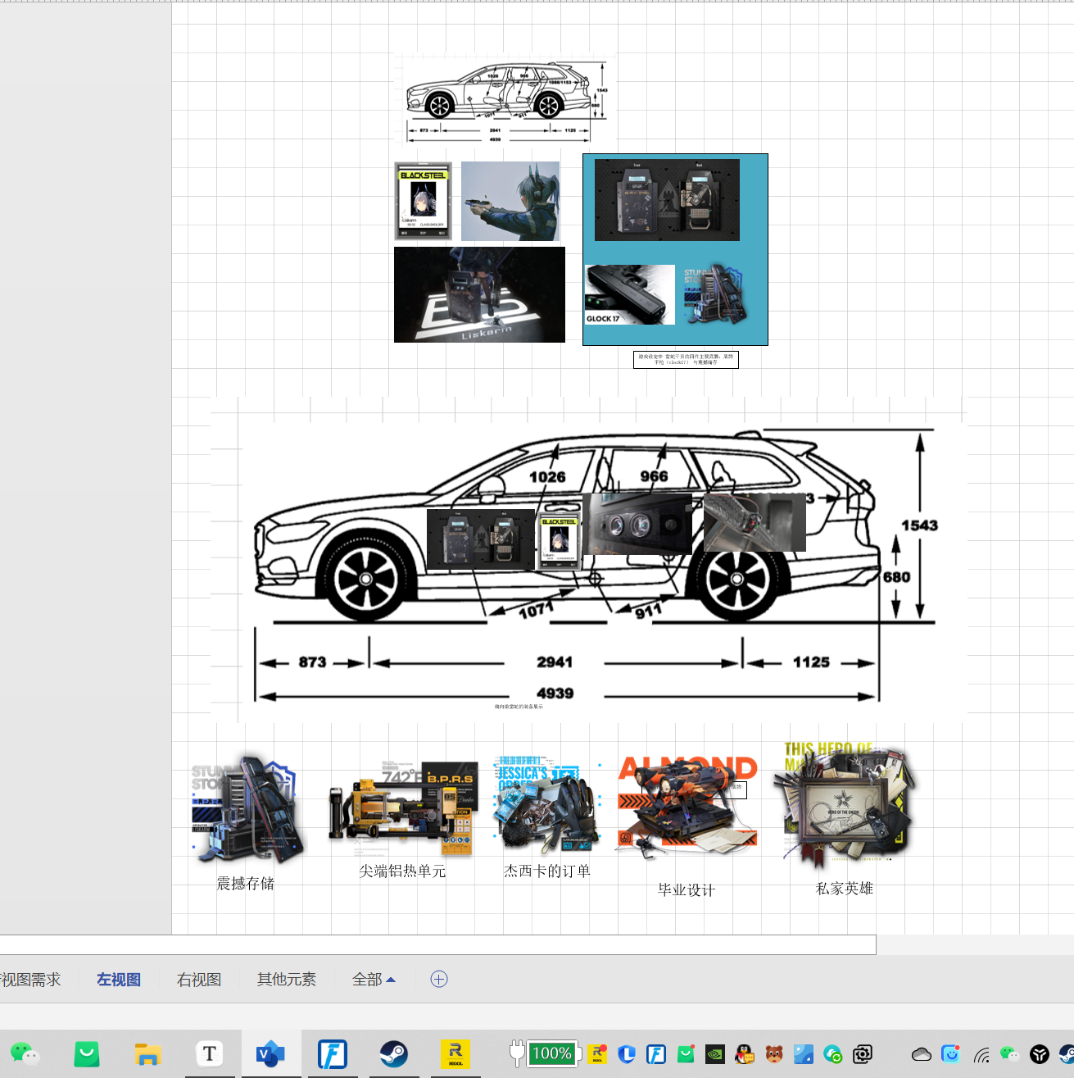Open File Explorer from the taskbar
The height and width of the screenshot is (1078, 1074).
pos(148,1053)
